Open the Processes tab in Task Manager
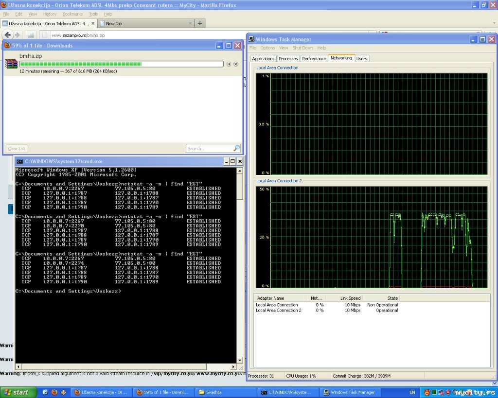The image size is (498, 398). (288, 59)
